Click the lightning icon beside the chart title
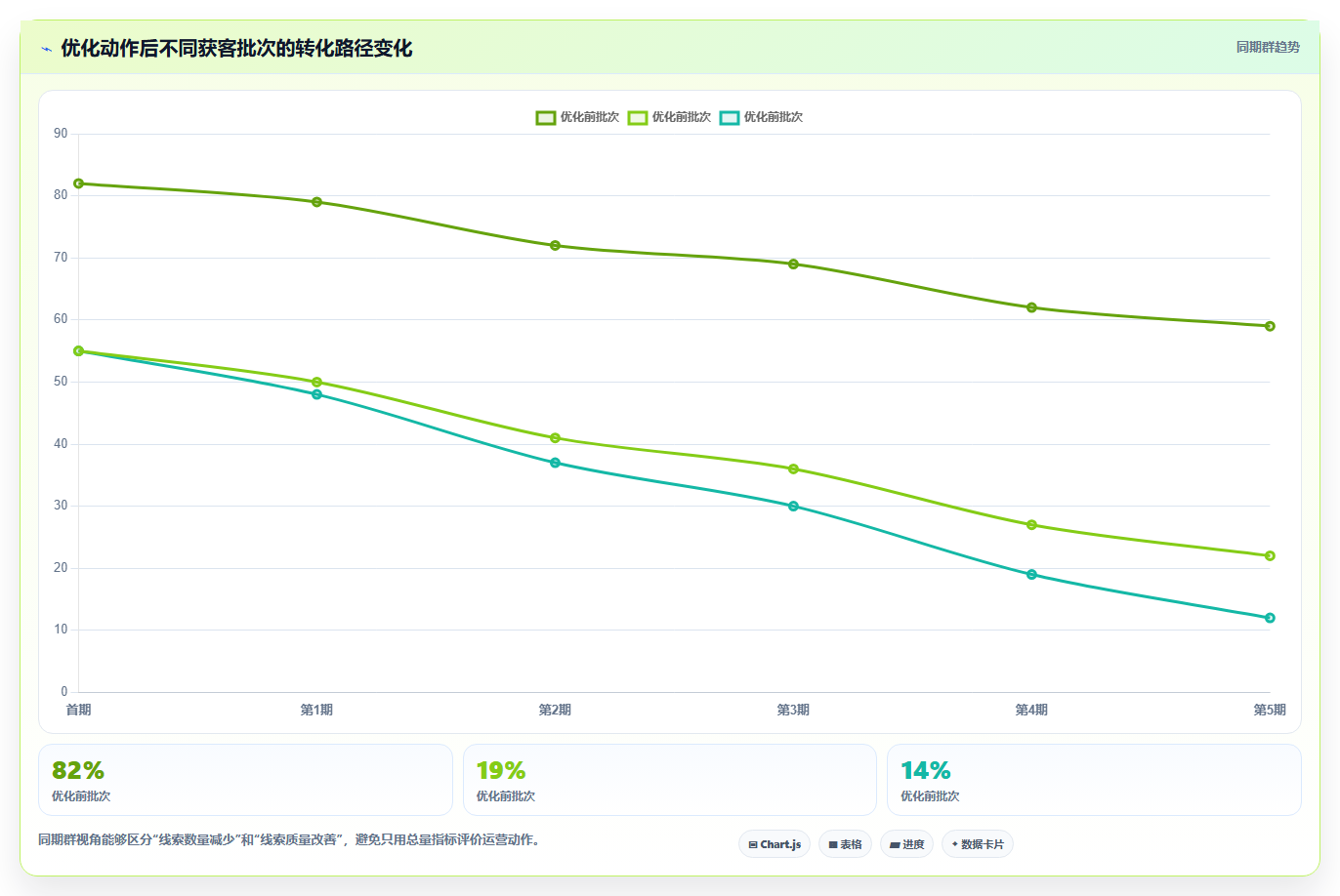This screenshot has width=1340, height=896. pos(46,49)
